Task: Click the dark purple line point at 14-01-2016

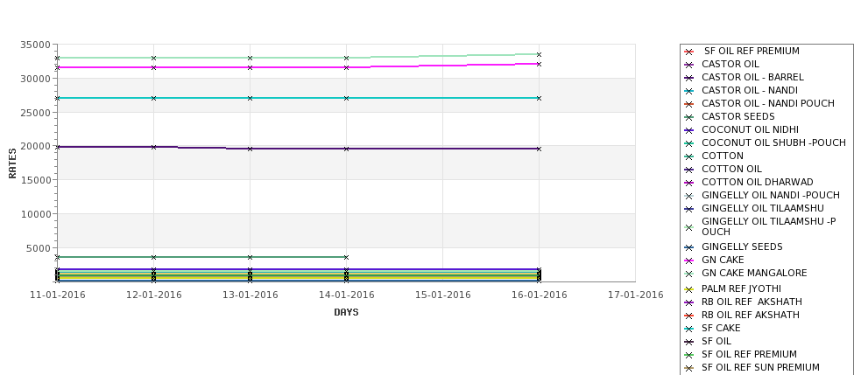Action: (x=346, y=149)
